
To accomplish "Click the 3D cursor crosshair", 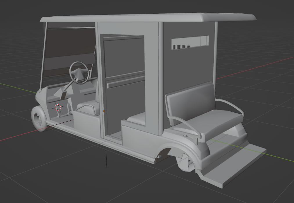I will point(58,107).
